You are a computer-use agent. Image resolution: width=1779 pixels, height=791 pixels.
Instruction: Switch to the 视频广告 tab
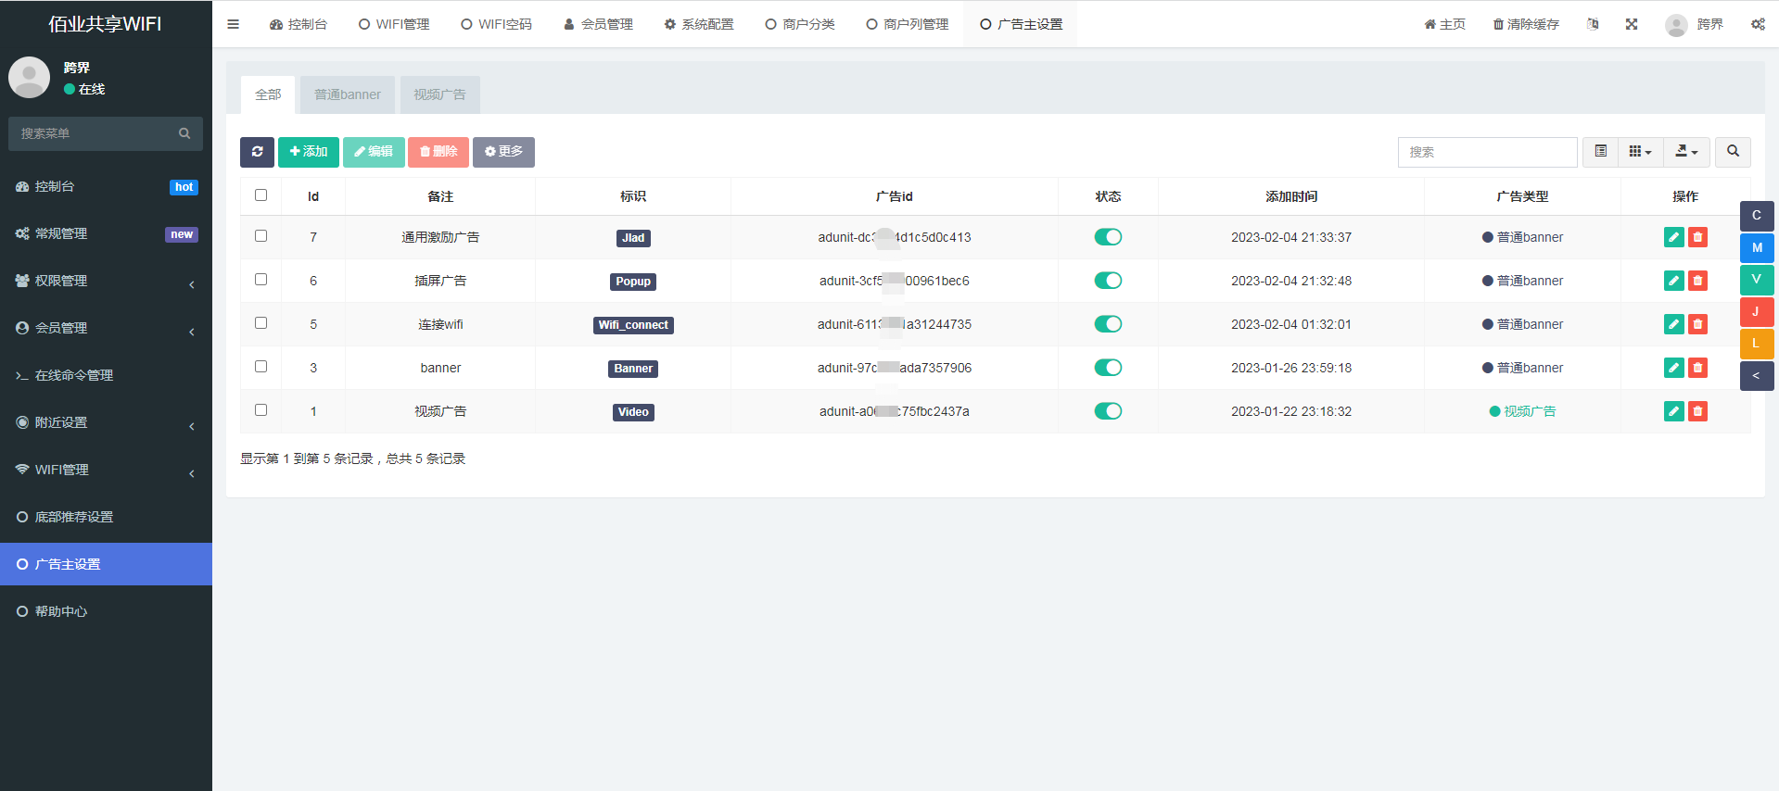439,94
